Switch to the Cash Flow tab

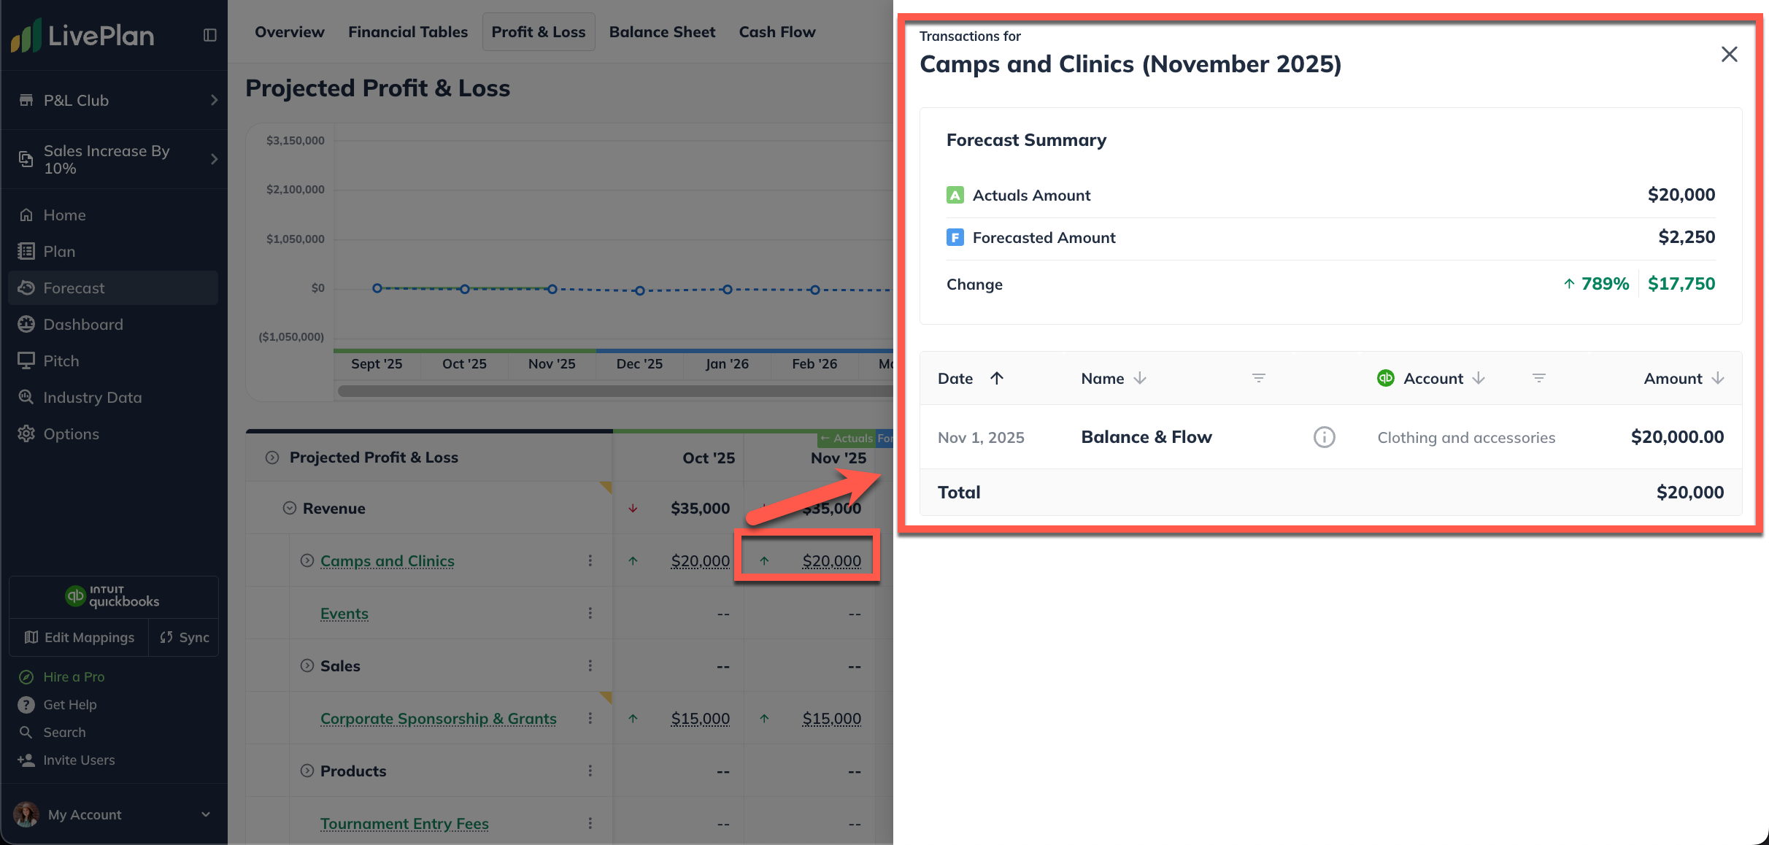776,32
